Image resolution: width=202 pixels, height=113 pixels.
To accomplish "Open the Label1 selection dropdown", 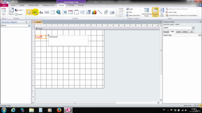I will click(x=193, y=28).
